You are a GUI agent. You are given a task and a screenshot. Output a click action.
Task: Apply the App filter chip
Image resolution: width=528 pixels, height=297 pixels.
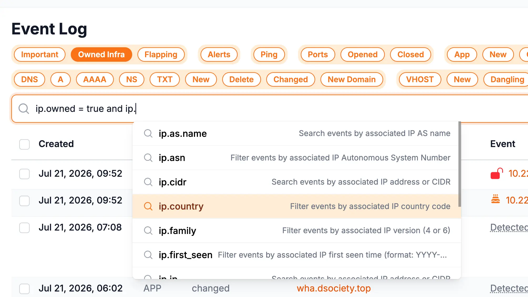(x=462, y=54)
